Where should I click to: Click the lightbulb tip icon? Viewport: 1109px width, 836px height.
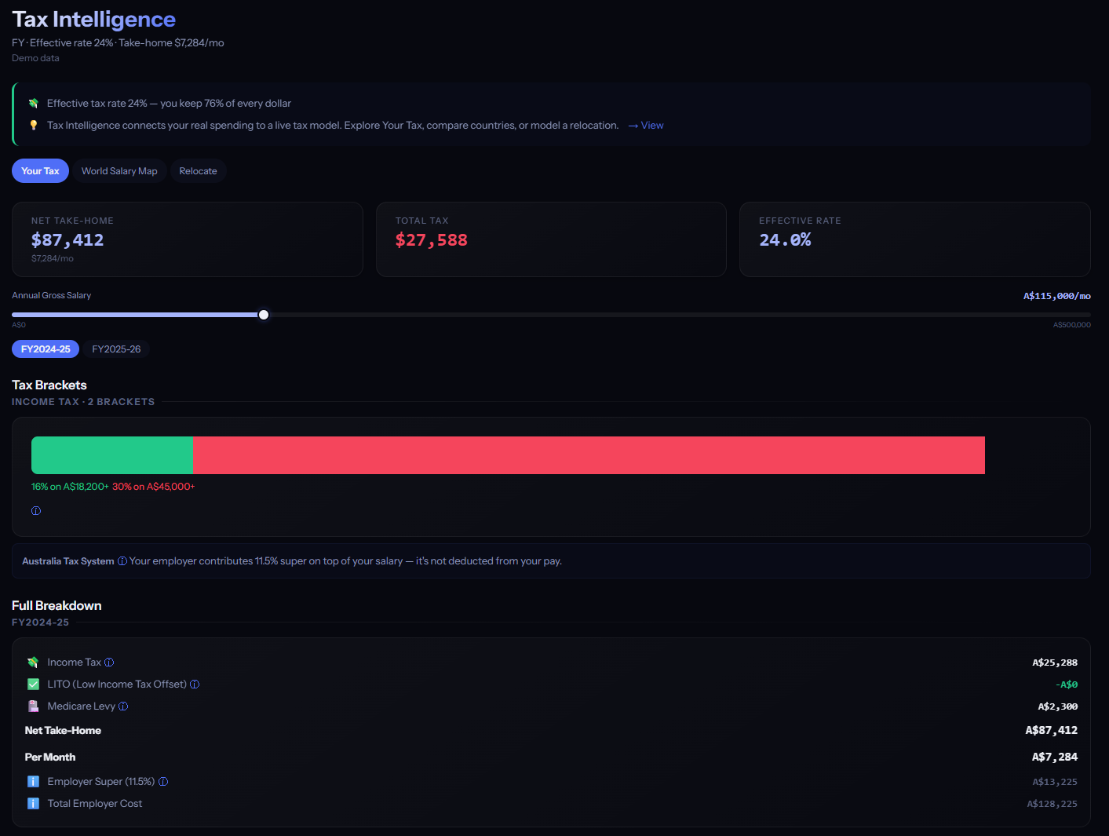[x=34, y=126]
